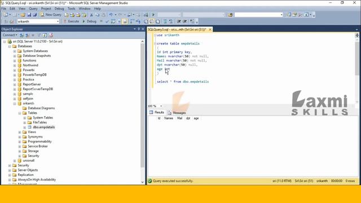
Task: Click the Names column header in results
Action: click(169, 118)
